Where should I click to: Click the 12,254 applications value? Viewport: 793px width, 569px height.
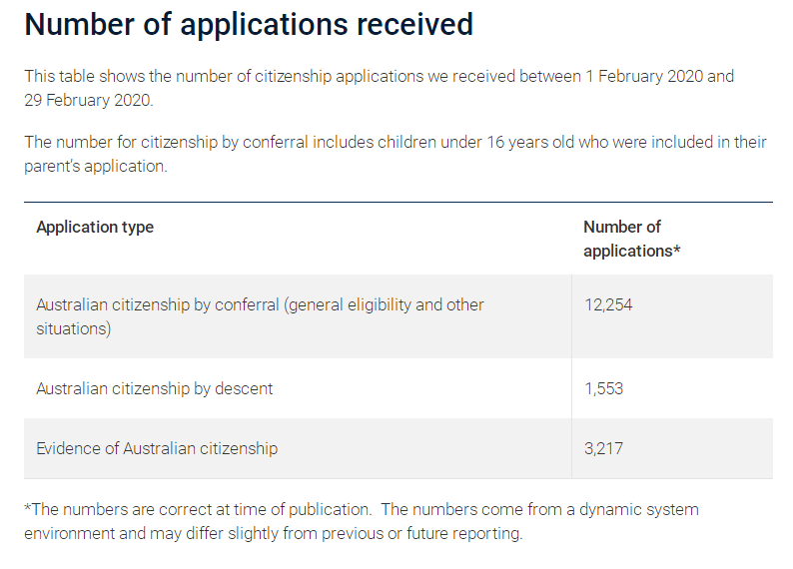pyautogui.click(x=608, y=304)
